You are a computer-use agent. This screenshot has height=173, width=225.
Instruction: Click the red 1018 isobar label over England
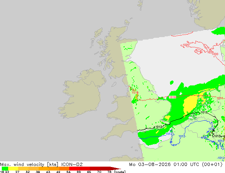[135, 93]
